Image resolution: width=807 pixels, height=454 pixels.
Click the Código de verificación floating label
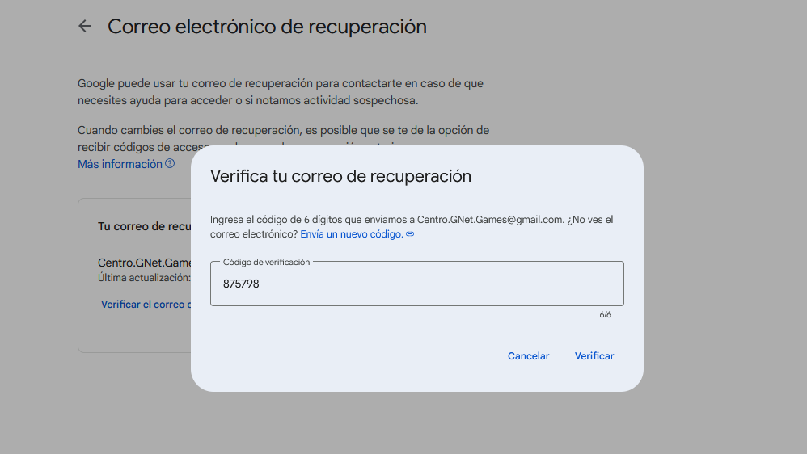pos(266,262)
